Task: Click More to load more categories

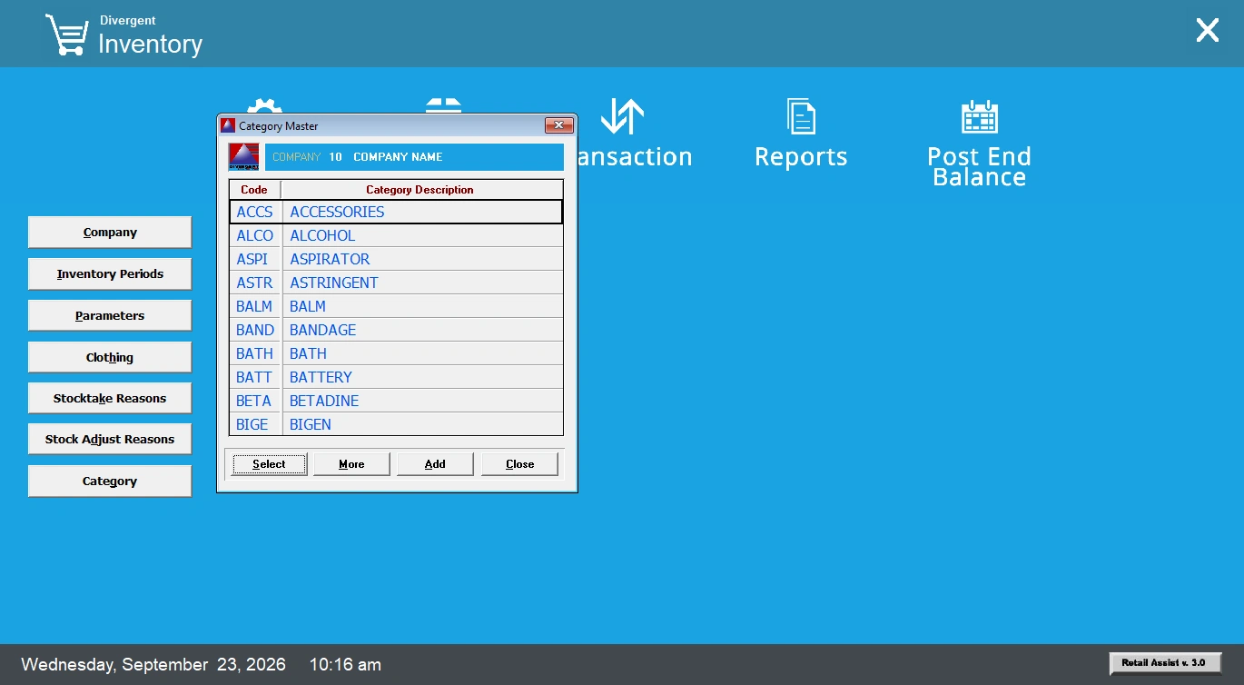Action: click(x=351, y=464)
